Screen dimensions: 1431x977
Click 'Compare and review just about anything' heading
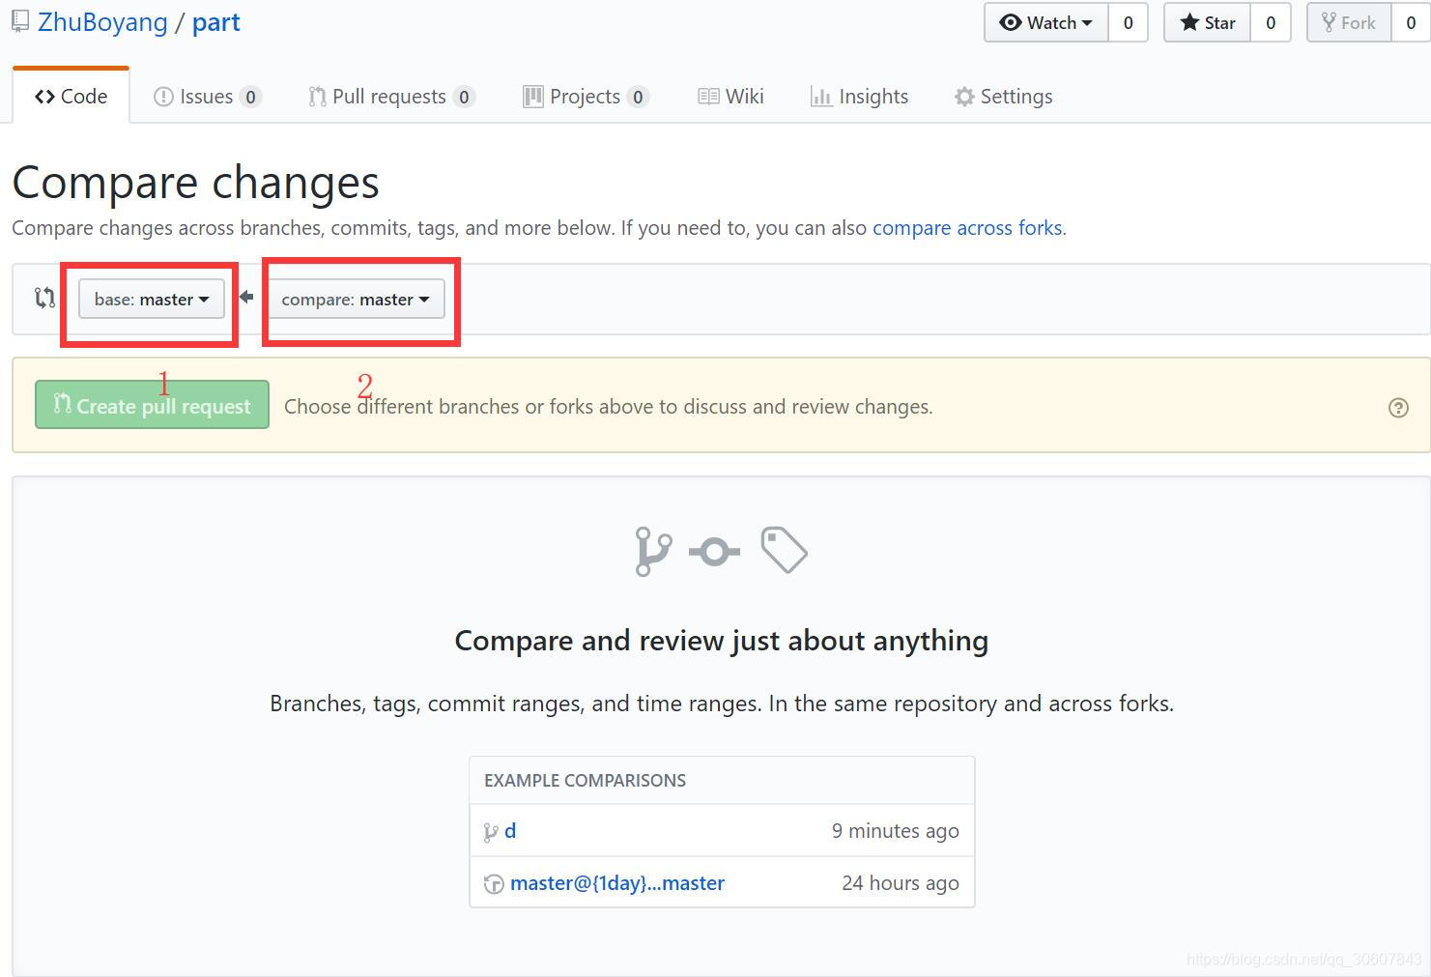click(x=722, y=641)
